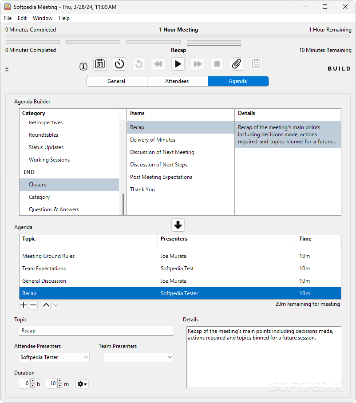Click the Category list scrollbar
356x403 pixels.
tap(123, 204)
